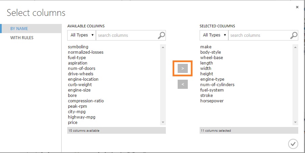The height and width of the screenshot is (153, 305).
Task: Click the search magnifier in Available Columns
Action: point(162,35)
